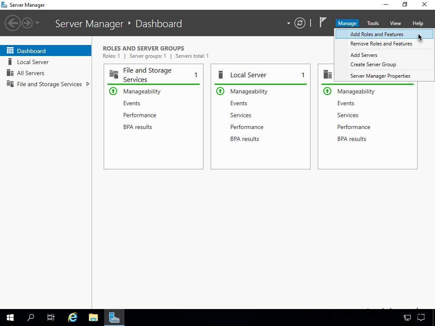Launch Internet Explorer from taskbar

tap(72, 318)
